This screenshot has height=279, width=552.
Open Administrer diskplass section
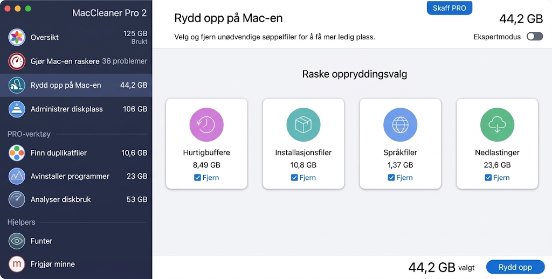pyautogui.click(x=76, y=109)
